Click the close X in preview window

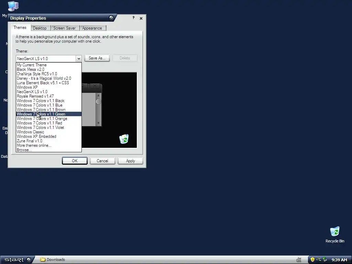coord(95,86)
